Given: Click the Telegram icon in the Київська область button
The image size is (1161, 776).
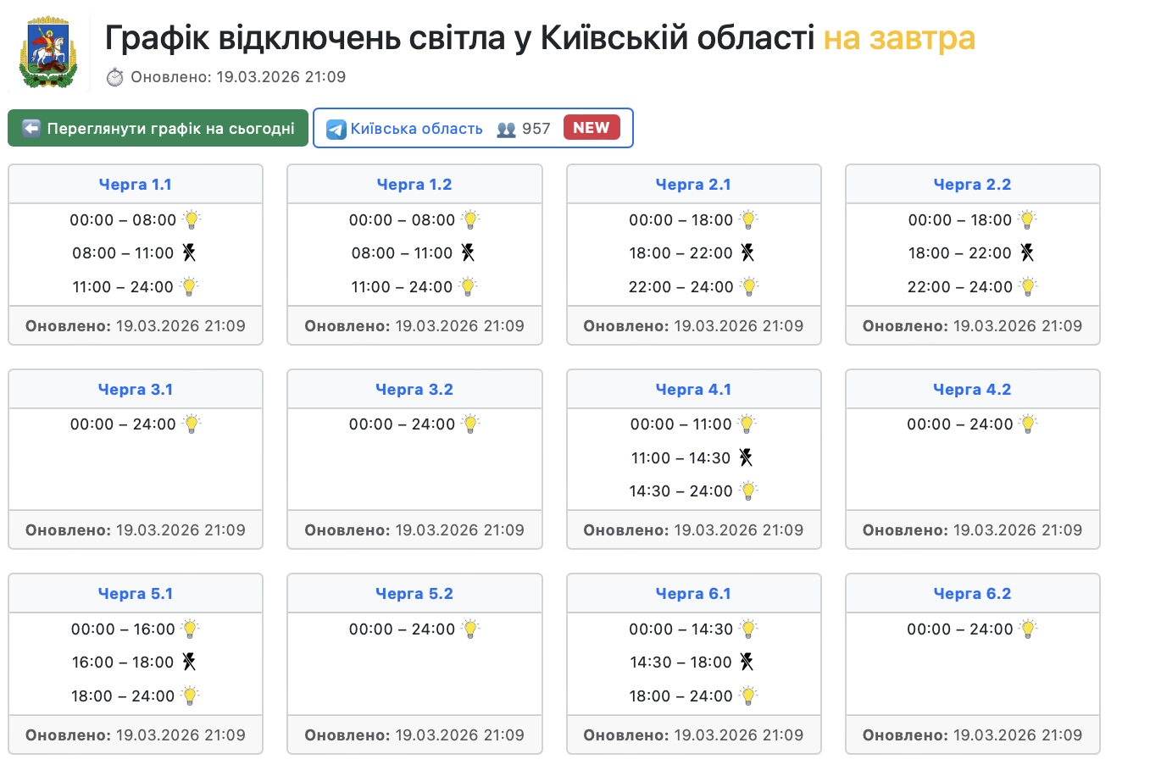Looking at the screenshot, I should click(336, 129).
